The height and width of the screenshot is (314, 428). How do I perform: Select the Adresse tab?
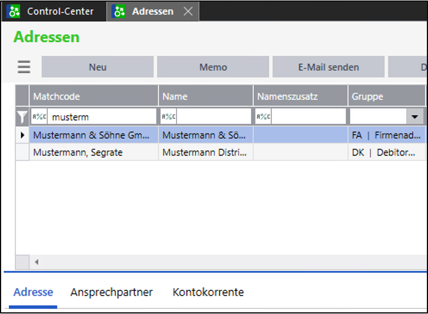[x=33, y=292]
